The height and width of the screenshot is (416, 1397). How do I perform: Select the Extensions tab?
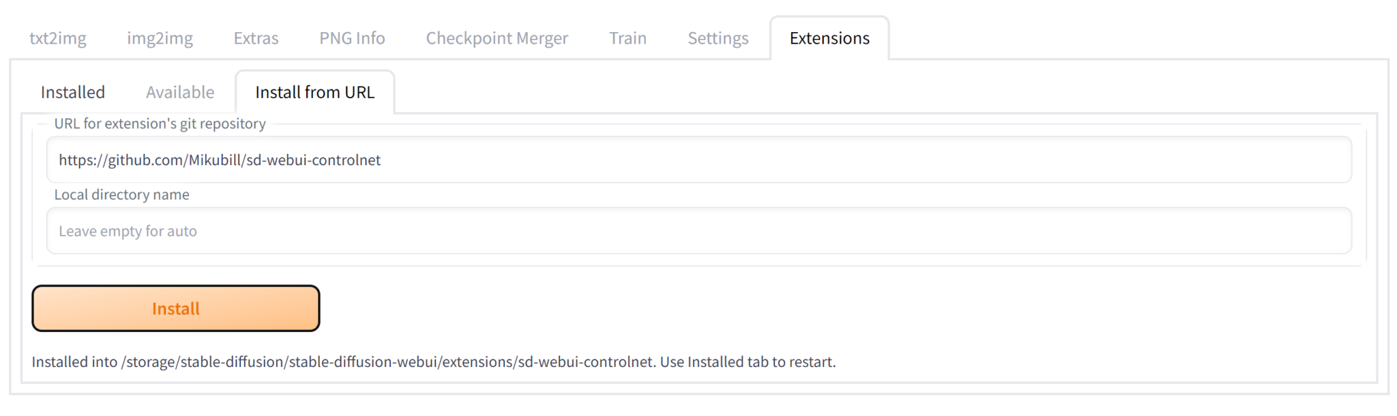click(829, 38)
